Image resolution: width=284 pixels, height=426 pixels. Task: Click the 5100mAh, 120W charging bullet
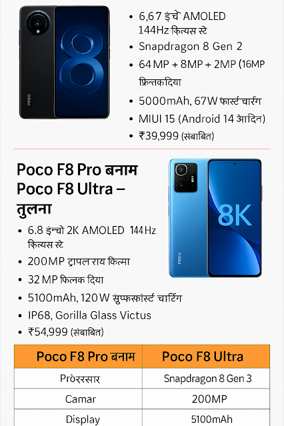[x=105, y=298]
